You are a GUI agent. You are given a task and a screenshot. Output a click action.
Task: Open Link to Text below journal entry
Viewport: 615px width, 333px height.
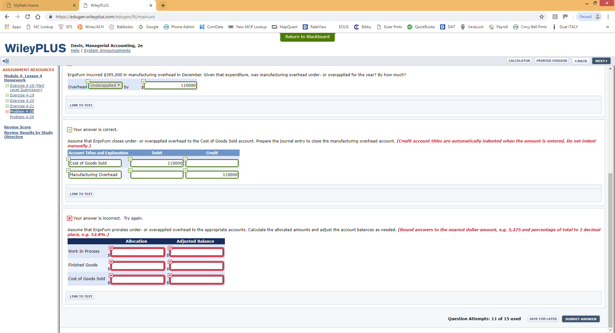(81, 194)
